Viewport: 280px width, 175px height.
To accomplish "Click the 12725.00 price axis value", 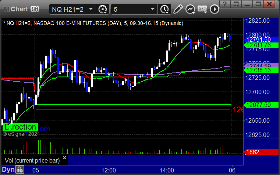I will [258, 78].
